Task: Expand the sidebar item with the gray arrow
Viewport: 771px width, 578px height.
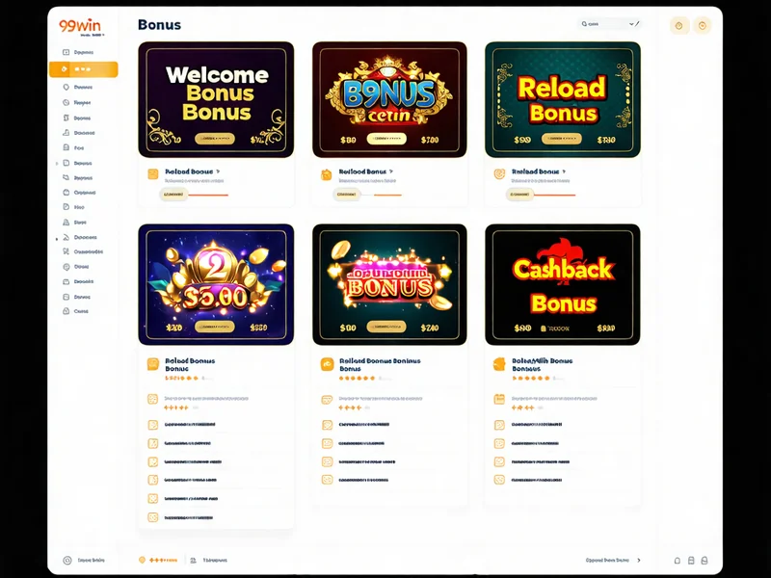Action: coord(57,163)
